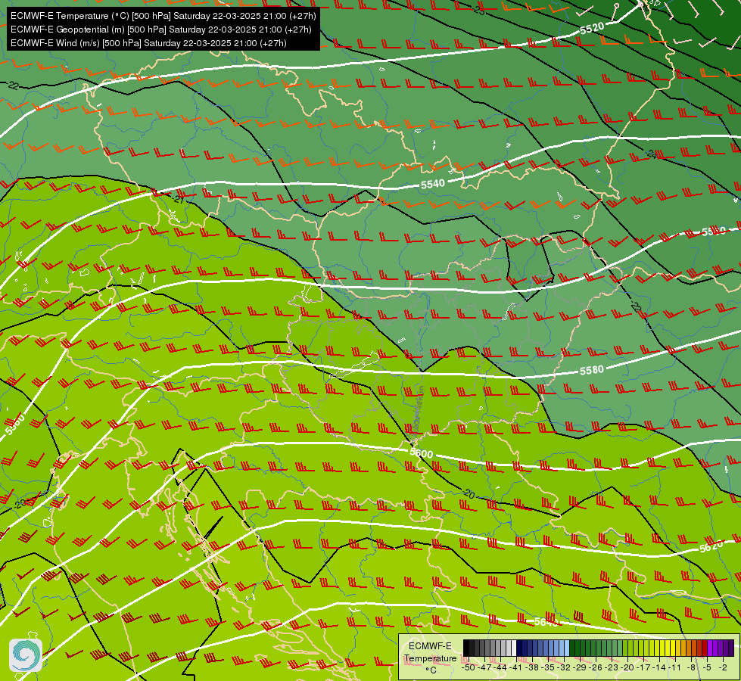Click the -26 tick label in the legend
Image resolution: width=741 pixels, height=681 pixels.
pyautogui.click(x=596, y=667)
